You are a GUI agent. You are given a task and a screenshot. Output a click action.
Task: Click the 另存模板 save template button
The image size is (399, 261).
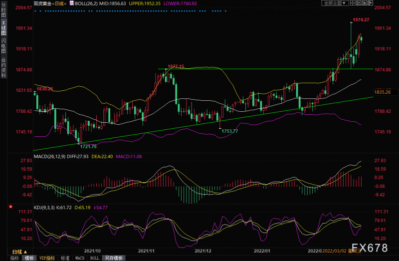click(112, 258)
